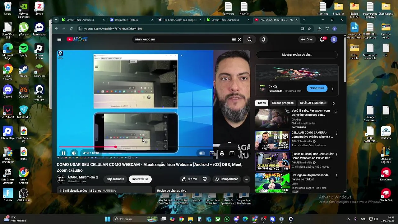
Task: Open the 'Passo a Passo' video title
Action: pyautogui.click(x=312, y=156)
